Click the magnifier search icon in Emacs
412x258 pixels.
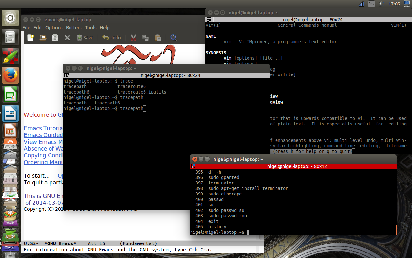174,38
